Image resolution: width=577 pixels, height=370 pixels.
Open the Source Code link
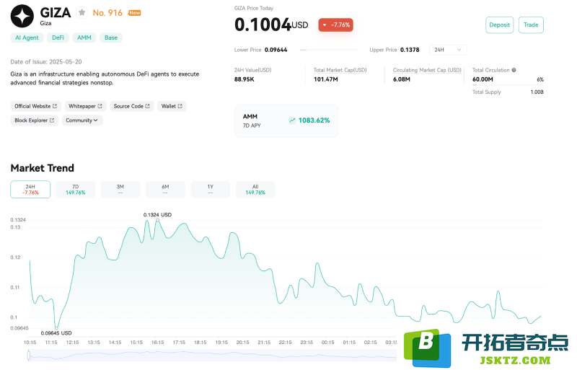click(x=132, y=106)
